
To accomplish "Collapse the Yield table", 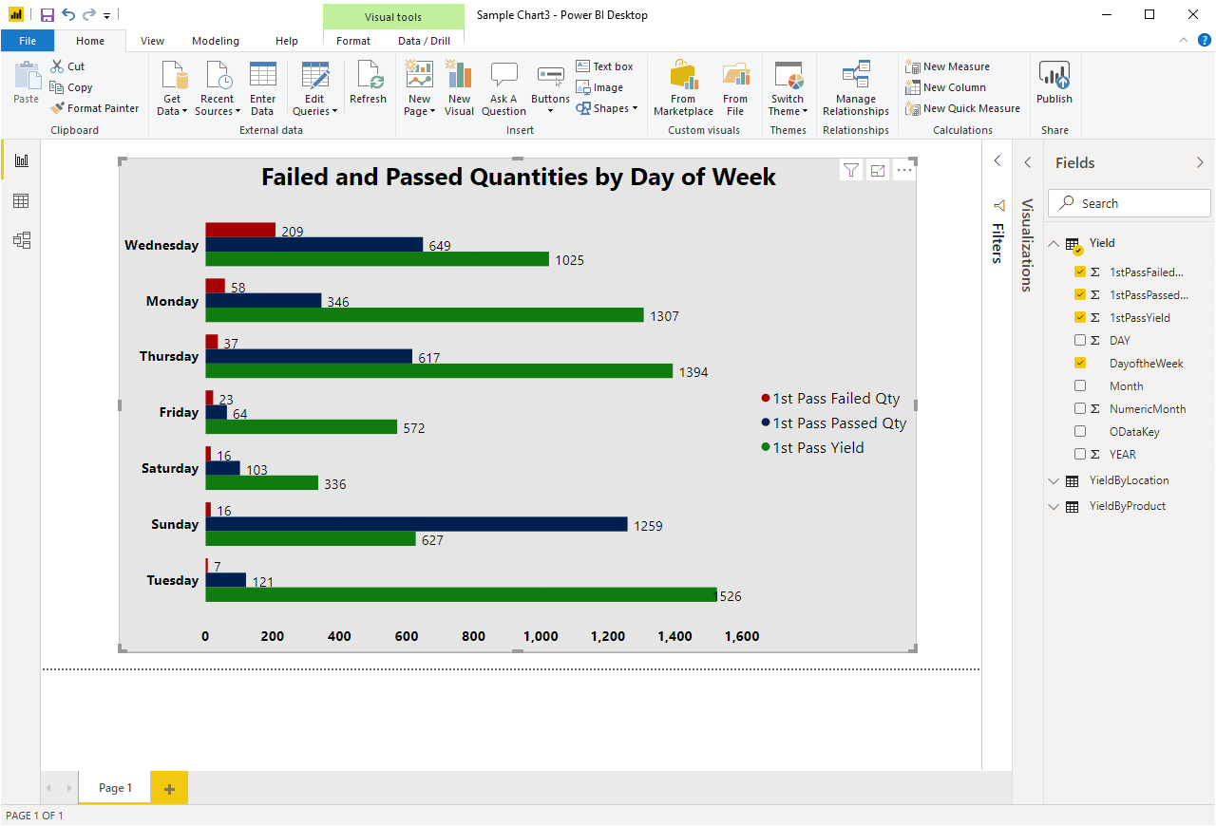I will pos(1054,242).
